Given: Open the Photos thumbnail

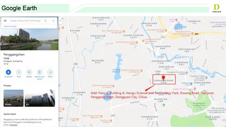Looking at the screenshot, I should [x=14, y=98].
